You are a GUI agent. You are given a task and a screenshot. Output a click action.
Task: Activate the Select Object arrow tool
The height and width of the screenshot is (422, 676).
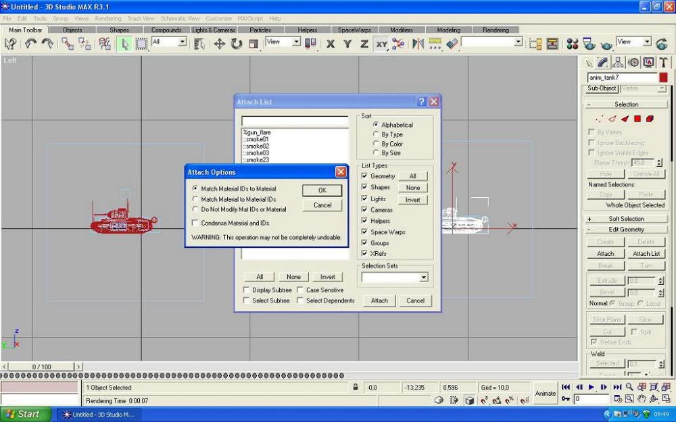tap(124, 43)
